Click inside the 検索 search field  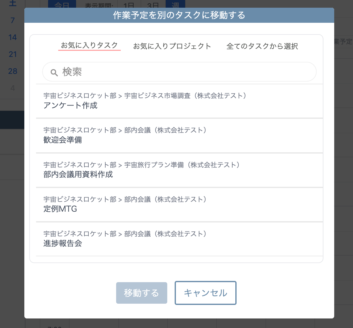[179, 72]
